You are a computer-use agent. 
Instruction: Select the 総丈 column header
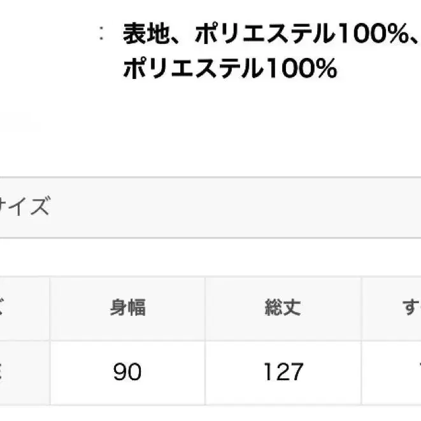282,308
